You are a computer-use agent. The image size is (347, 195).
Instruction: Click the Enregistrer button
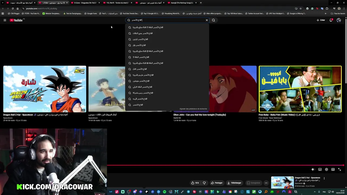pyautogui.click(x=253, y=183)
